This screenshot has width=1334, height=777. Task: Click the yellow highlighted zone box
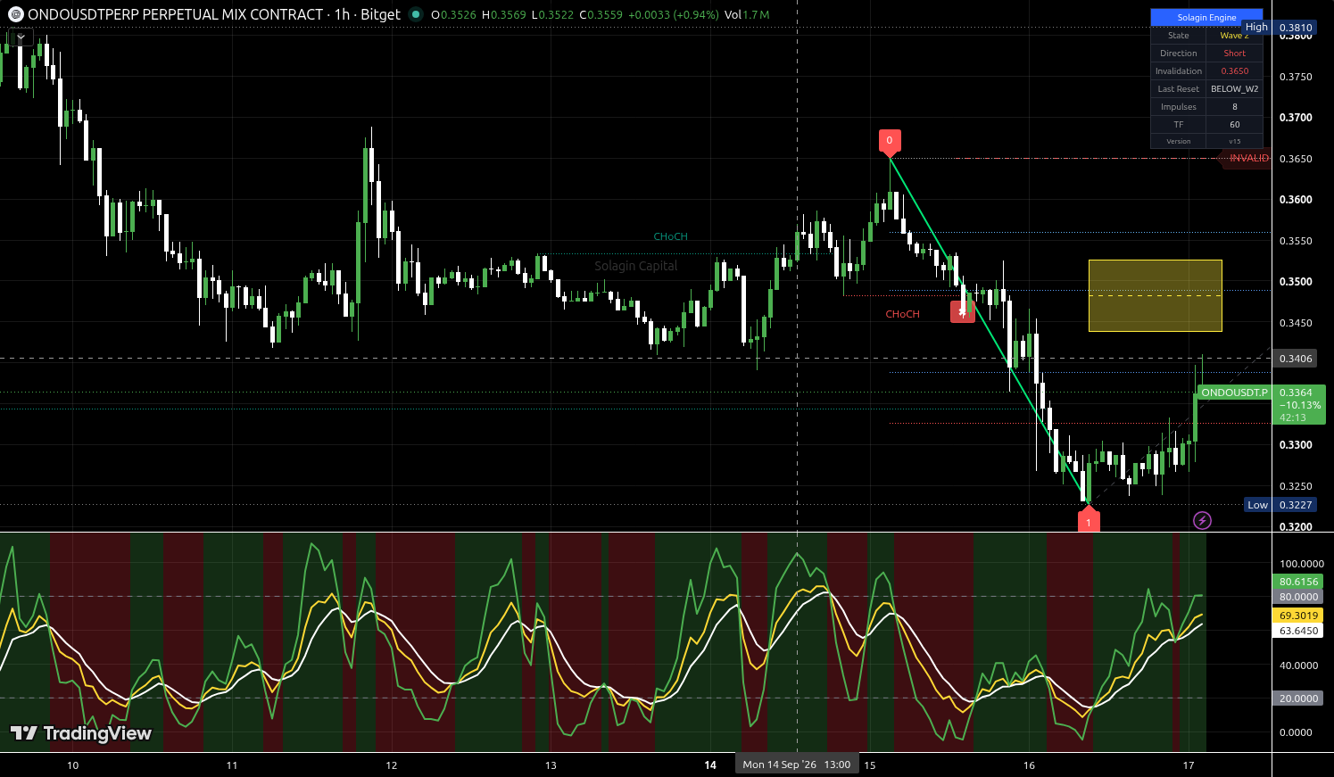coord(1156,296)
